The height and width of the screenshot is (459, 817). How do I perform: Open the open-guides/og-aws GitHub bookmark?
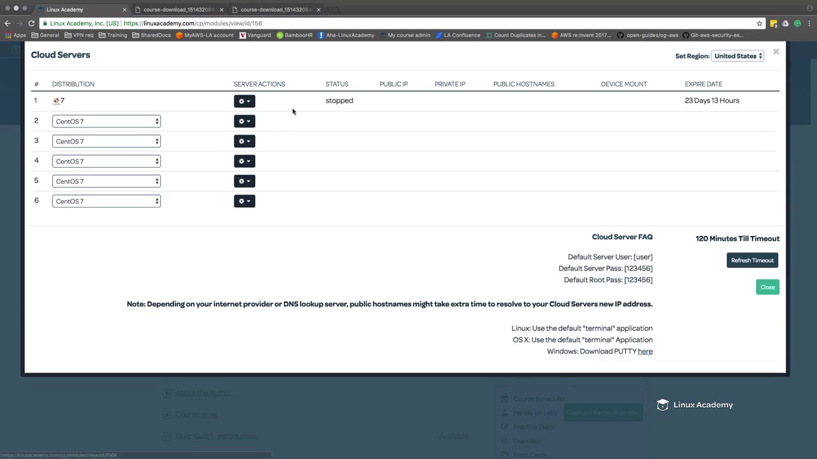648,35
